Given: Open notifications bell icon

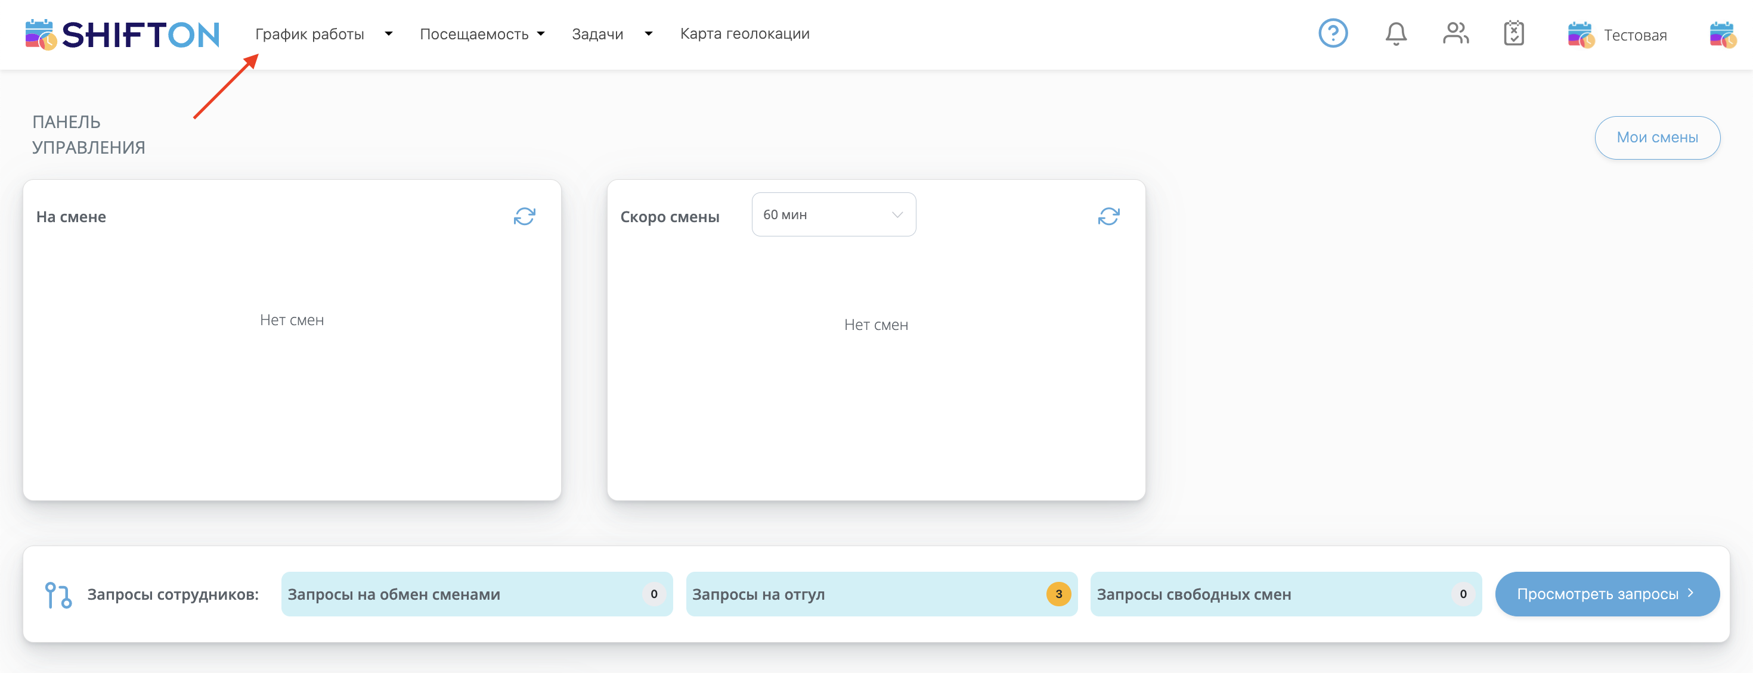Looking at the screenshot, I should click(1396, 33).
